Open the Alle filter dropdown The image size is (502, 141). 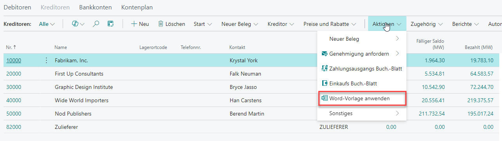pos(47,24)
